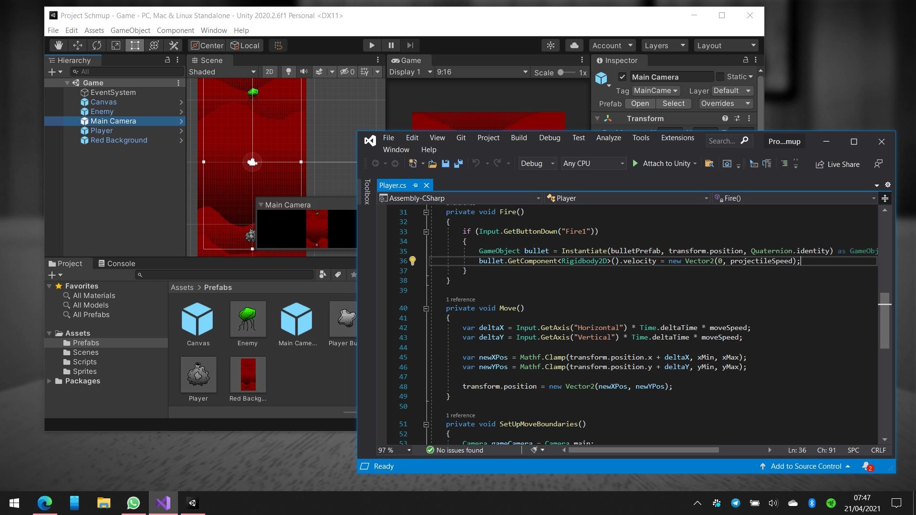
Task: Click the cloud services icon
Action: [574, 45]
